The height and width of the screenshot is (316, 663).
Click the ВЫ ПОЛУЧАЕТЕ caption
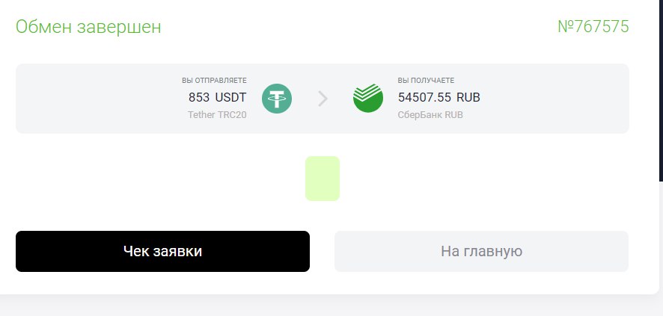[426, 80]
